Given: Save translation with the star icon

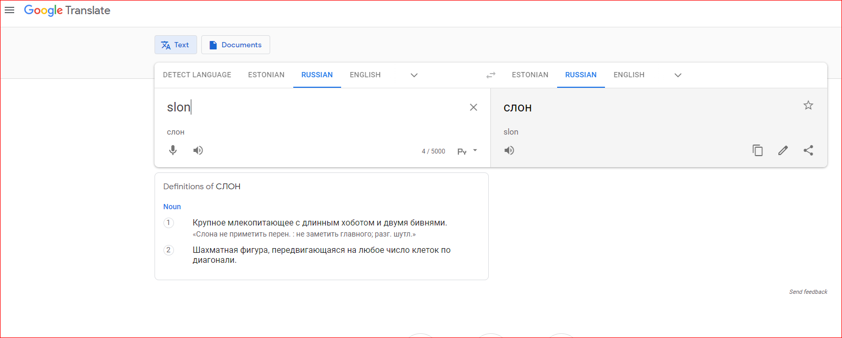Looking at the screenshot, I should pos(808,106).
